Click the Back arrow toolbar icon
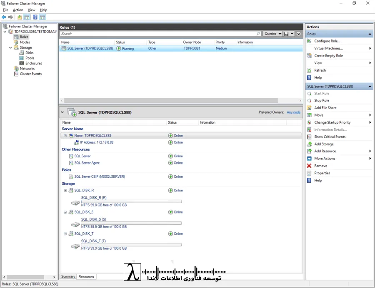Viewport: 375px width, 288px height. click(x=4, y=17)
